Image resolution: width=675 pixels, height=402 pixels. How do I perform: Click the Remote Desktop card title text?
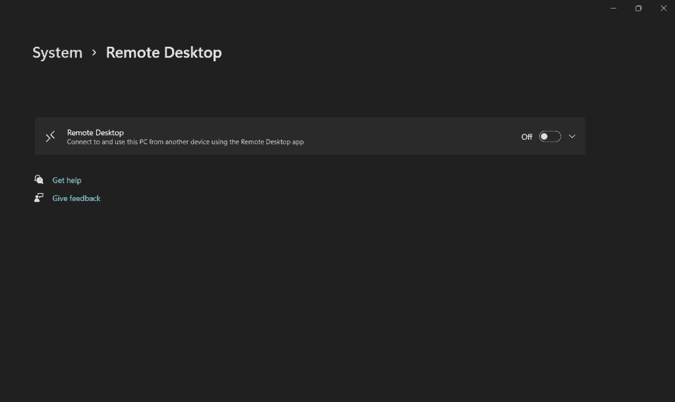(x=96, y=132)
